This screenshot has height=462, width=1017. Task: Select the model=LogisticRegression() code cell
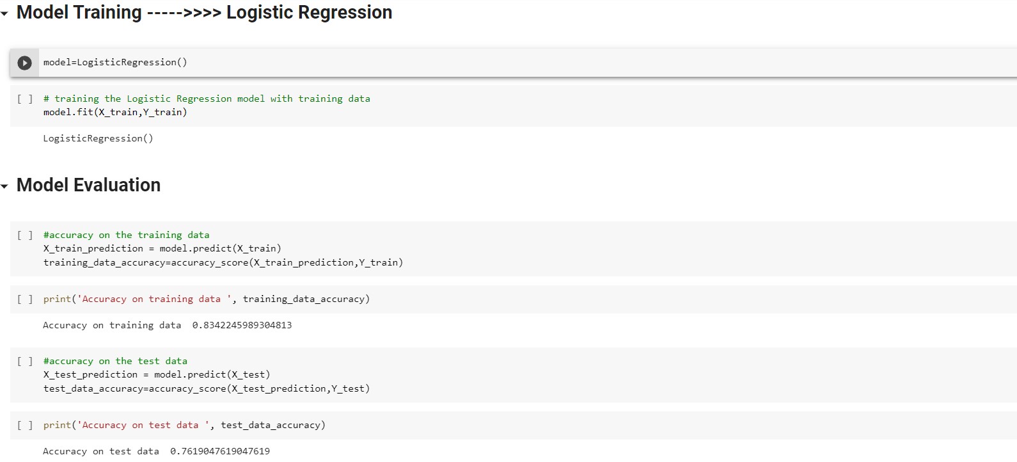(114, 62)
